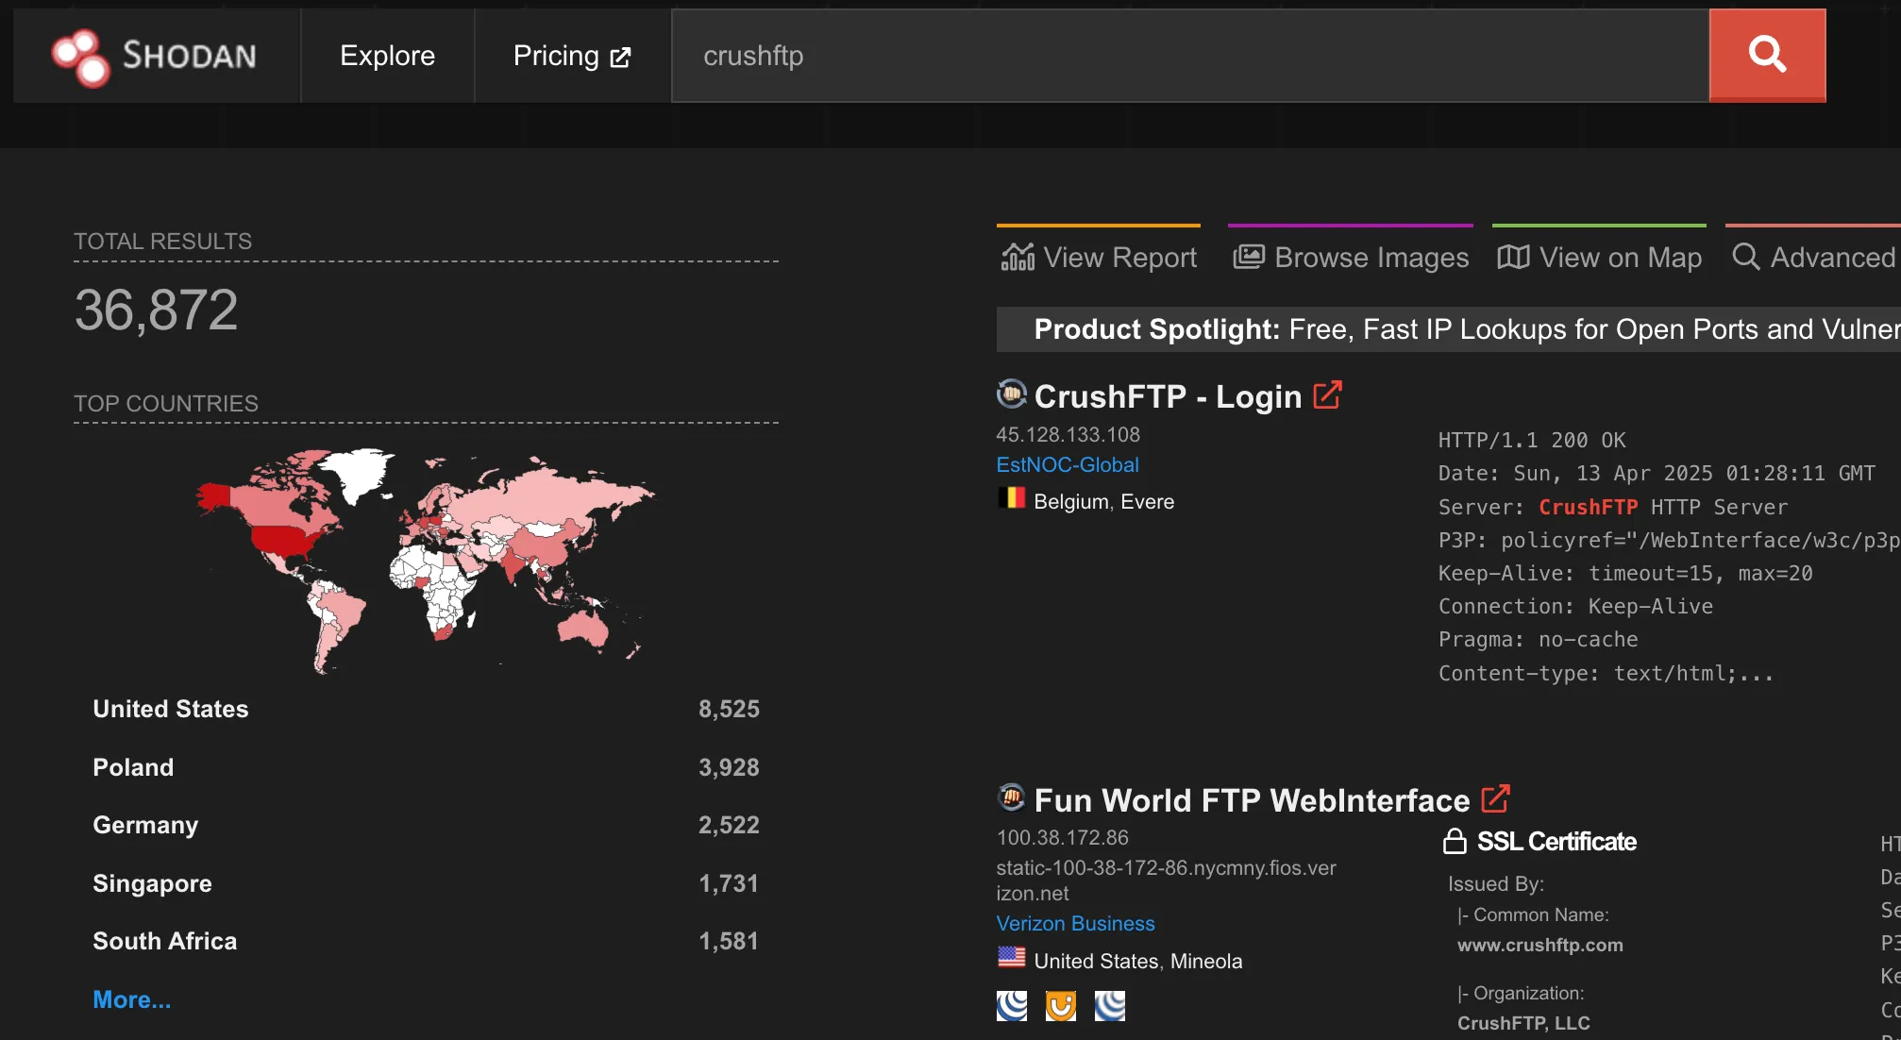Open the Verizon Business organization link
The image size is (1901, 1040).
click(x=1075, y=923)
